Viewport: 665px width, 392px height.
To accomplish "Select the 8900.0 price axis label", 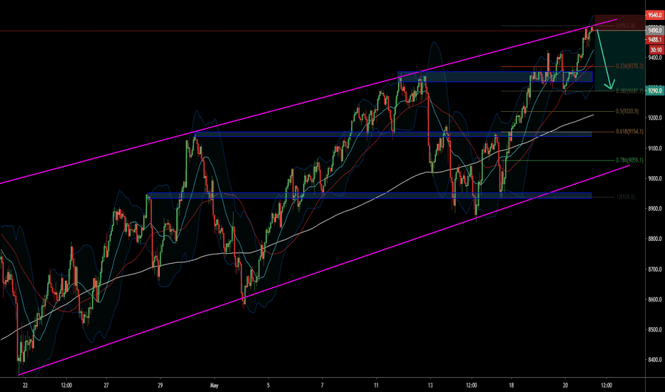I will [x=655, y=209].
